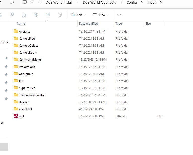Screen dimensions: 193x155
Task: Click LUA File type of unit
Action: tap(121, 116)
